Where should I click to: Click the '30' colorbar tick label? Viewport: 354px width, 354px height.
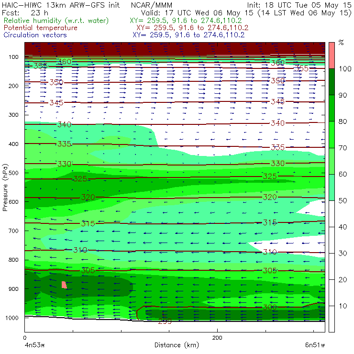(343, 254)
